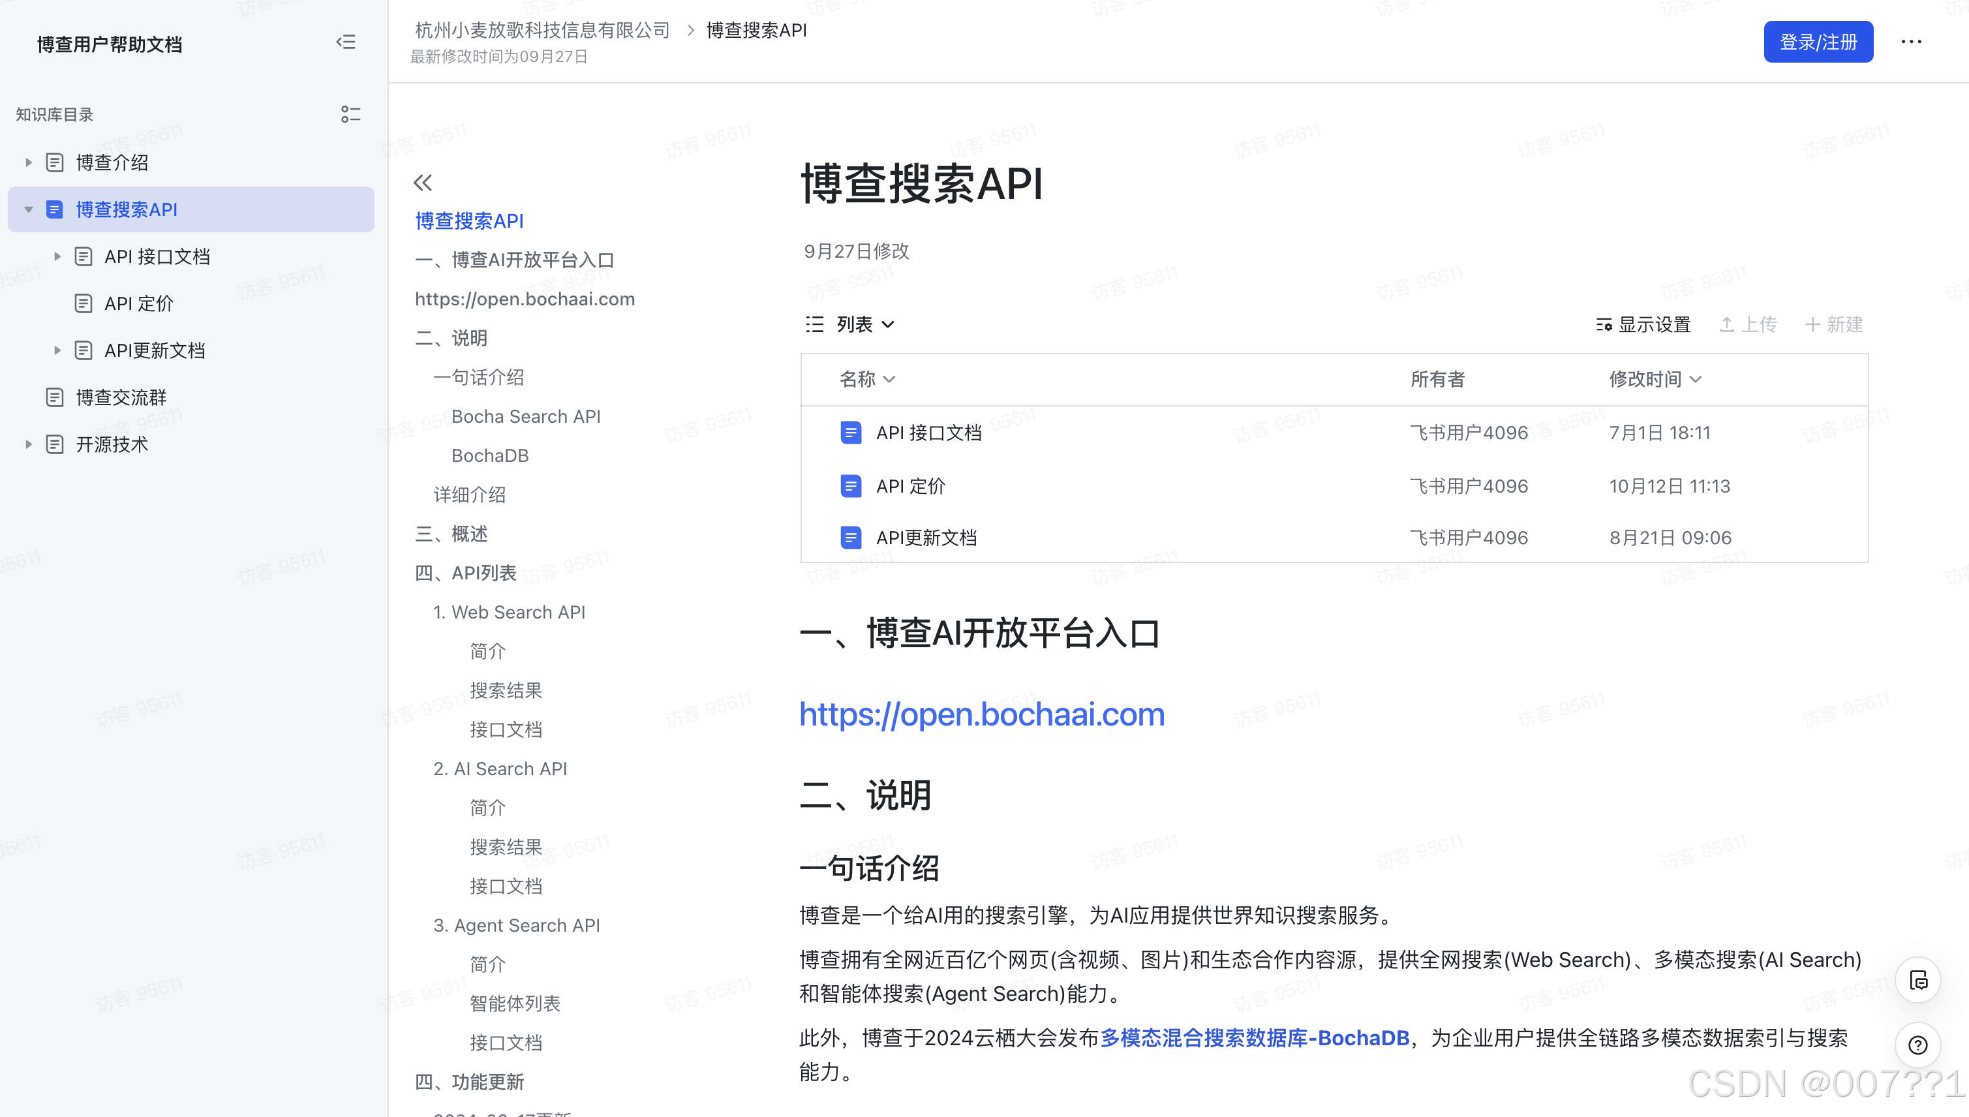This screenshot has height=1117, width=1969.
Task: Click the 7月1日 18:11 modification time cell
Action: [x=1660, y=433]
